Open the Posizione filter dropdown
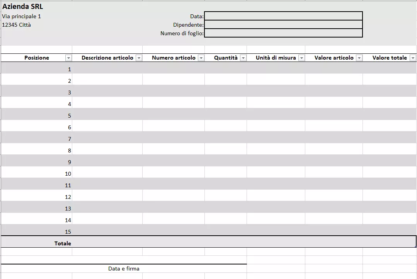Image resolution: width=417 pixels, height=279 pixels. click(x=68, y=58)
